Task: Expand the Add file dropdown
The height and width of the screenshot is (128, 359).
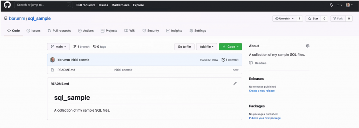Action: pyautogui.click(x=206, y=47)
